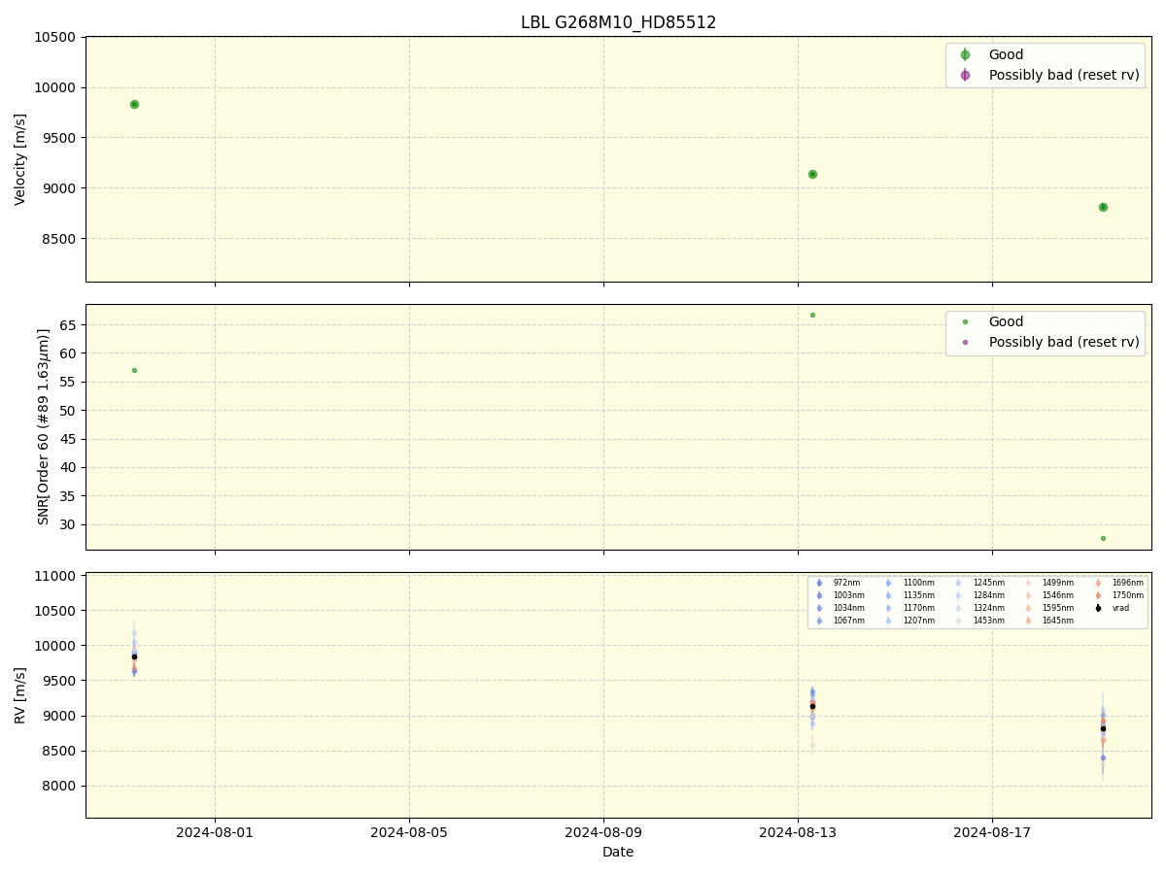1166x874 pixels.
Task: Click the 2024-08-13 tick label
Action: pos(798,832)
